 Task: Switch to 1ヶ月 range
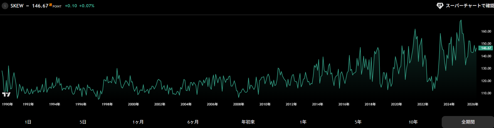(x=138, y=122)
